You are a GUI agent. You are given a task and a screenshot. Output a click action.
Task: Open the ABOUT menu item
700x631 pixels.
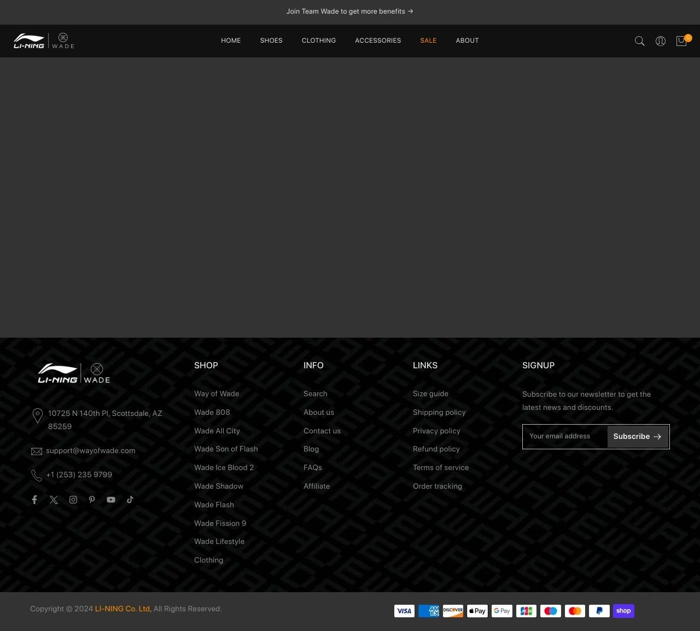pyautogui.click(x=468, y=40)
